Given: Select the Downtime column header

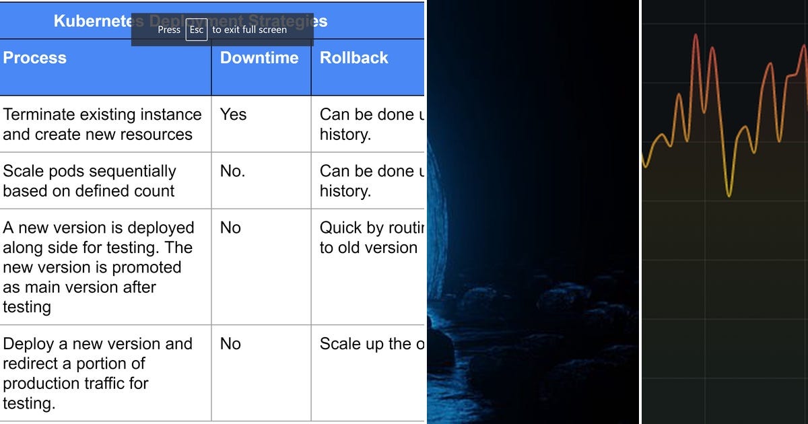Looking at the screenshot, I should click(x=259, y=58).
